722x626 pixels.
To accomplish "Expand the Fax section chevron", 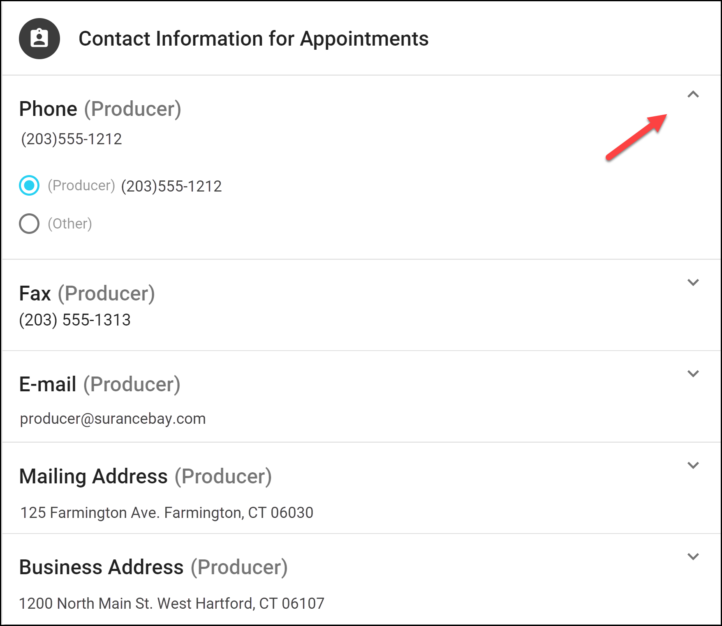I will 693,282.
